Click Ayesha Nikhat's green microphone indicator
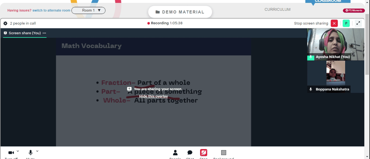 click(310, 57)
